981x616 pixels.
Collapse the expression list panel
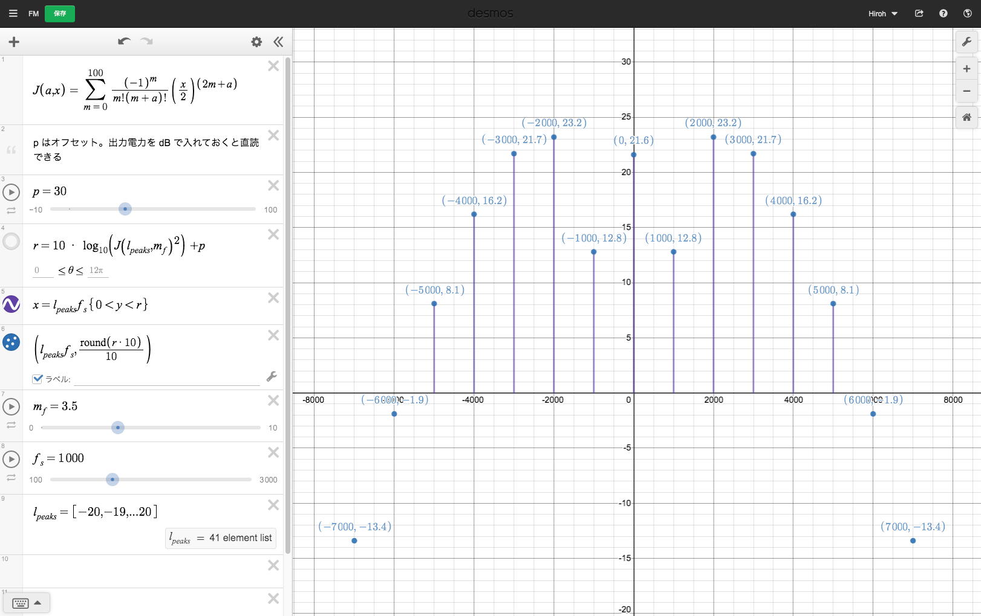coord(278,42)
